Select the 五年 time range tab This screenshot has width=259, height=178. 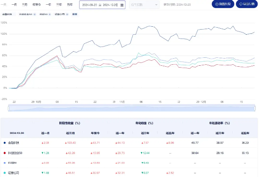[70, 5]
